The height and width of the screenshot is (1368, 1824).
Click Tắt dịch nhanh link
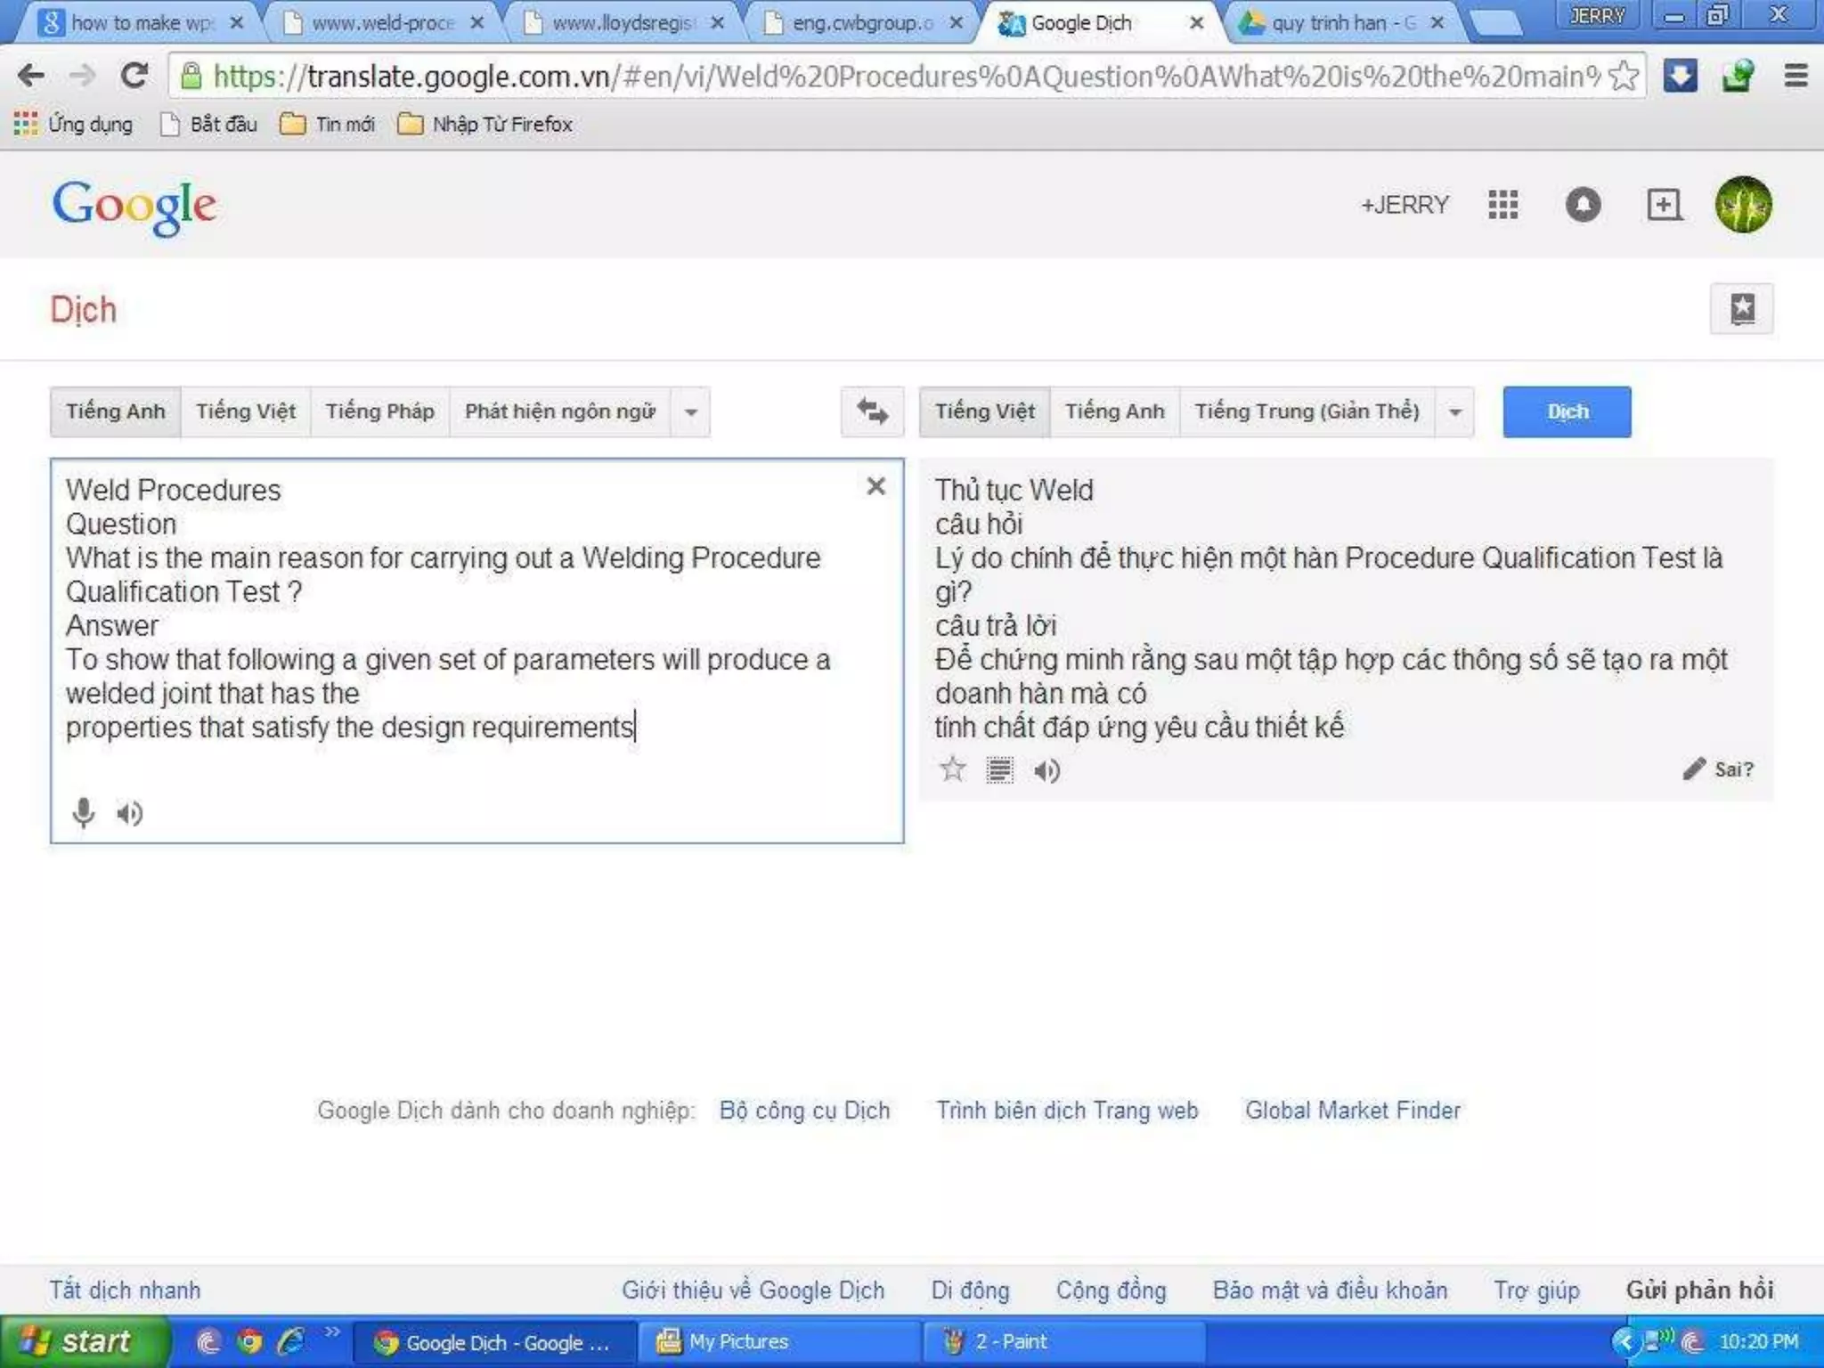[x=125, y=1290]
